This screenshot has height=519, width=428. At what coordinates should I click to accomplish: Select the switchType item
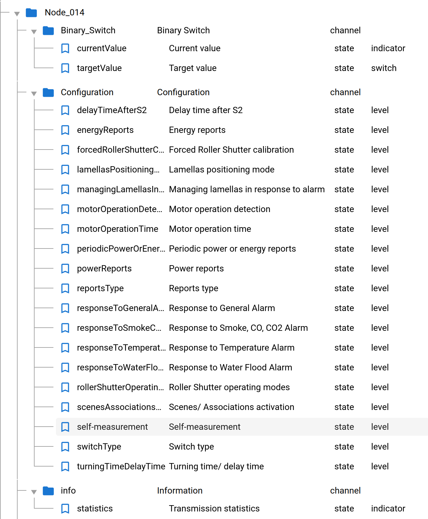click(x=99, y=447)
